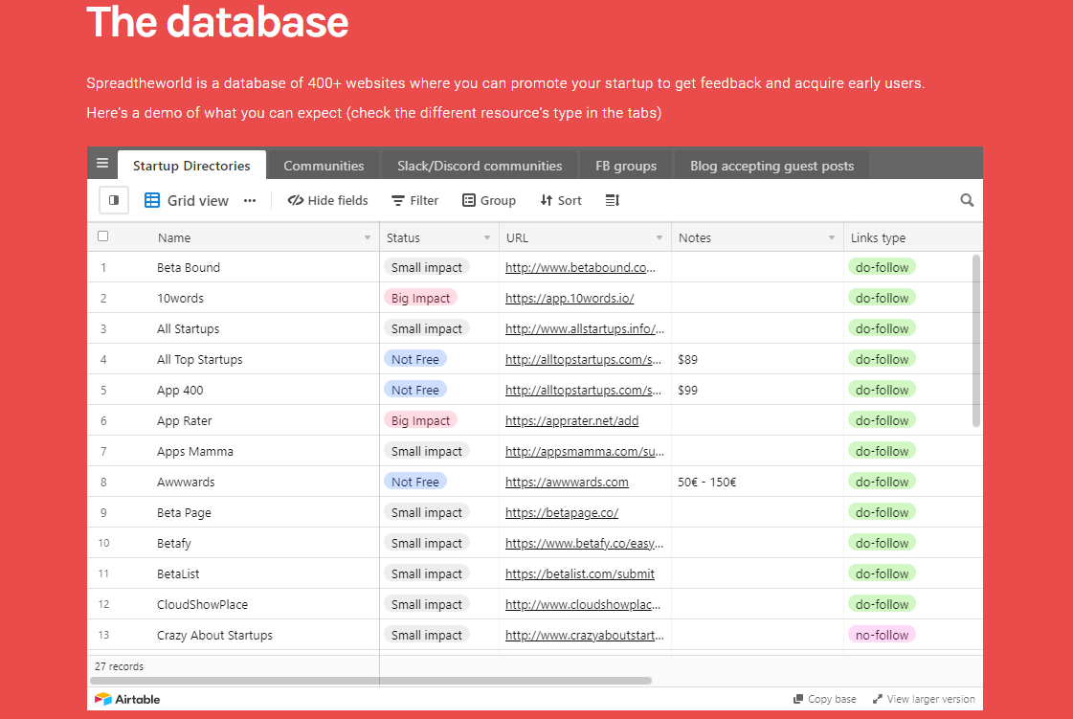Switch to the Startup Directories tab
Image resolution: width=1073 pixels, height=719 pixels.
191,166
